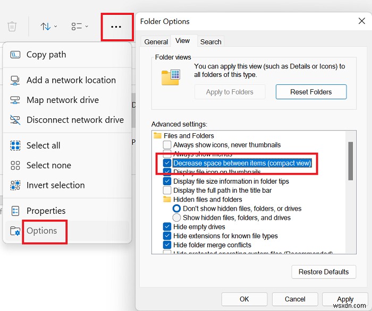Click the Delete trash can icon
The image size is (372, 311).
tap(12, 27)
